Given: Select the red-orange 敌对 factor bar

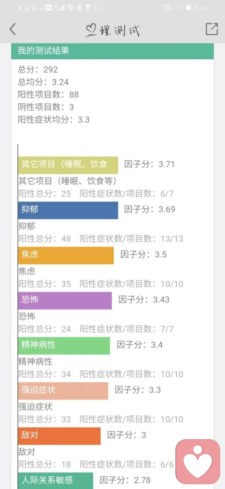Looking at the screenshot, I should pos(60,436).
